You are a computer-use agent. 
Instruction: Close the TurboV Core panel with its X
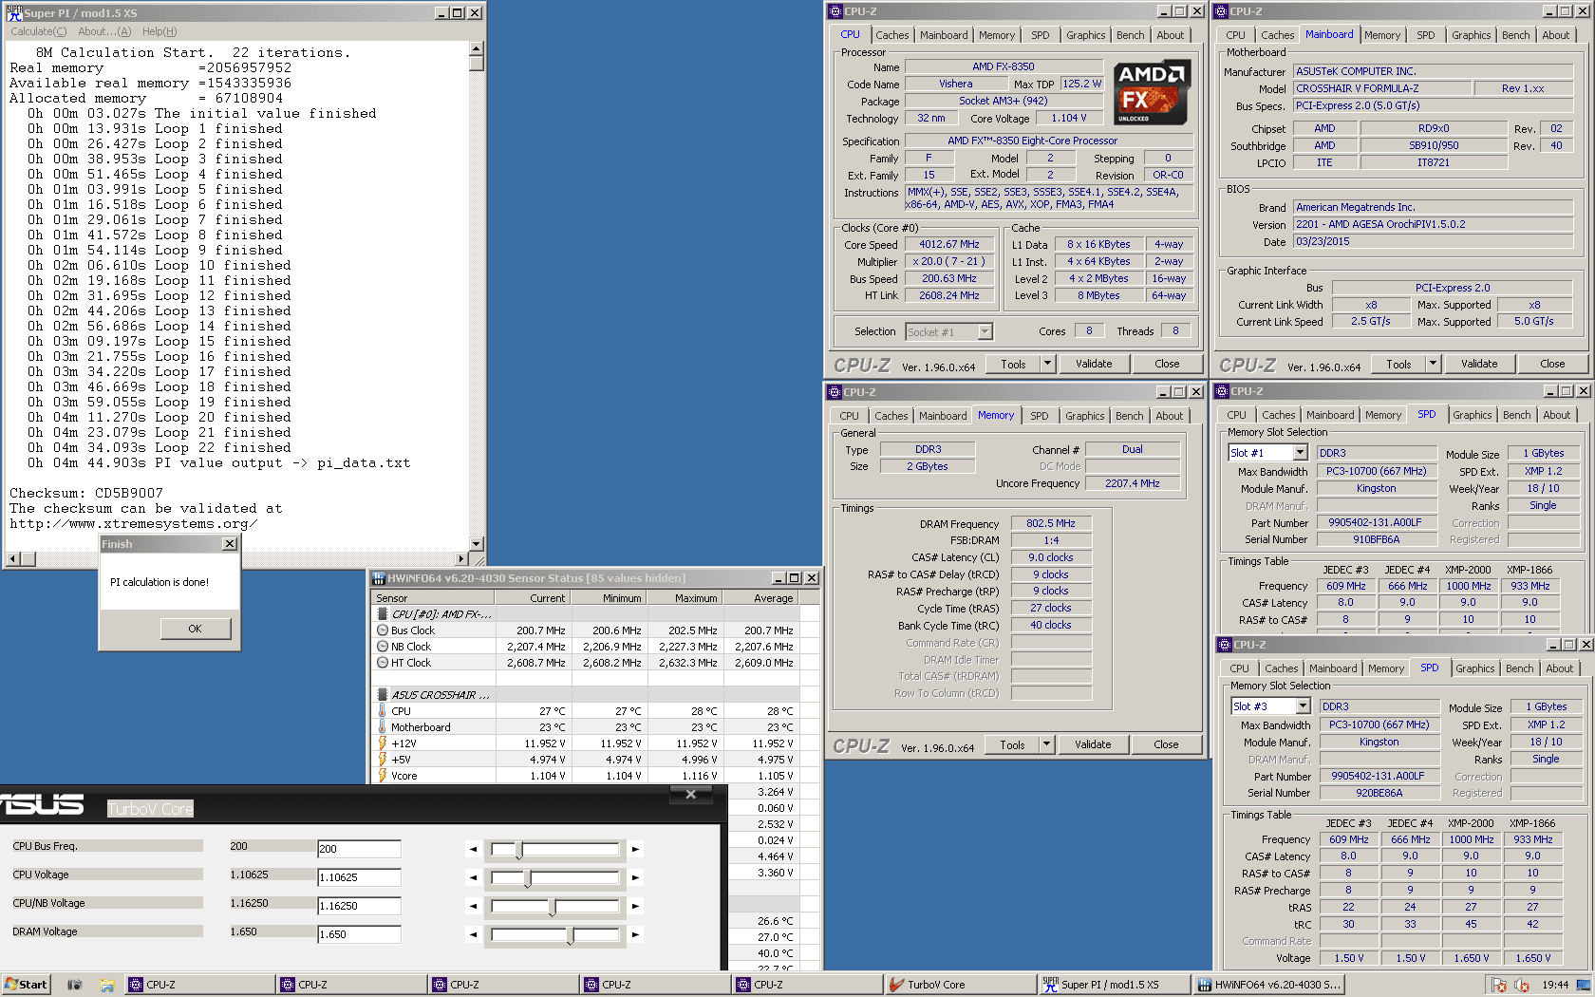(x=691, y=794)
